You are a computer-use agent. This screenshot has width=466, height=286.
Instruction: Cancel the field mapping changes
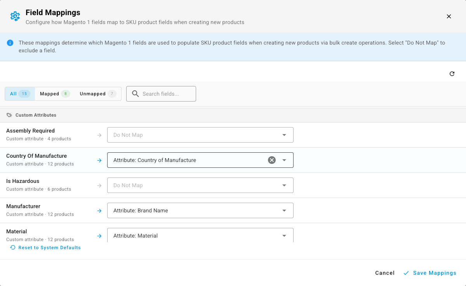click(x=385, y=273)
